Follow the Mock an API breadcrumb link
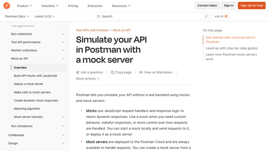The width and height of the screenshot is (269, 151). [121, 30]
